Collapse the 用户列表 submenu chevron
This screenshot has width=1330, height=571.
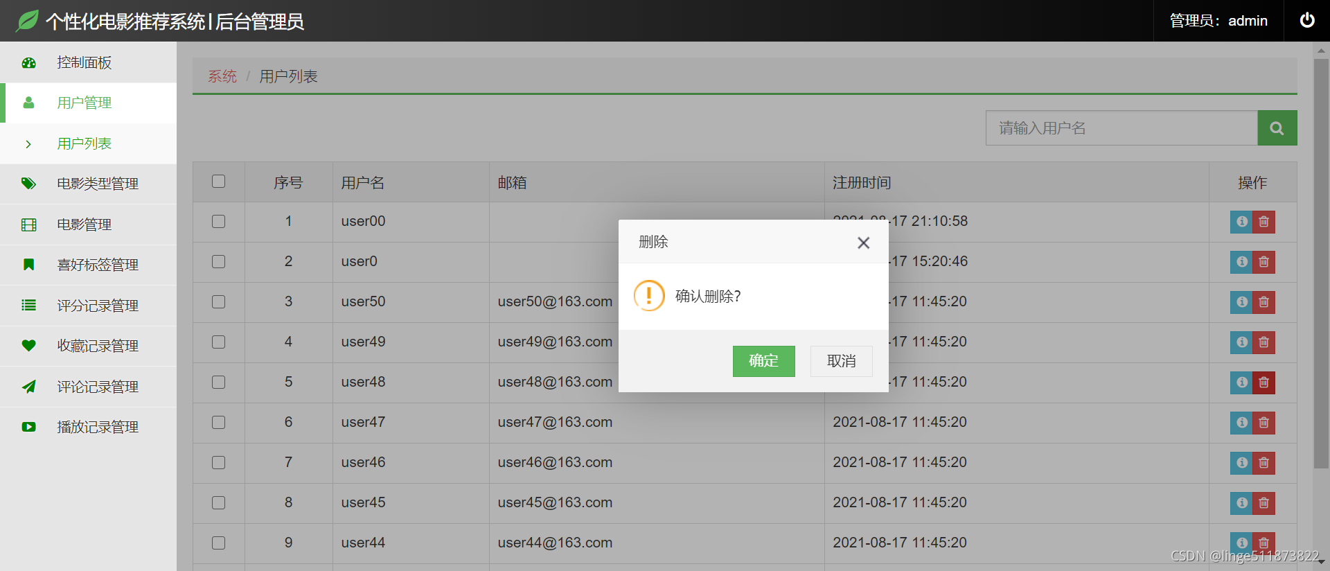[x=28, y=144]
